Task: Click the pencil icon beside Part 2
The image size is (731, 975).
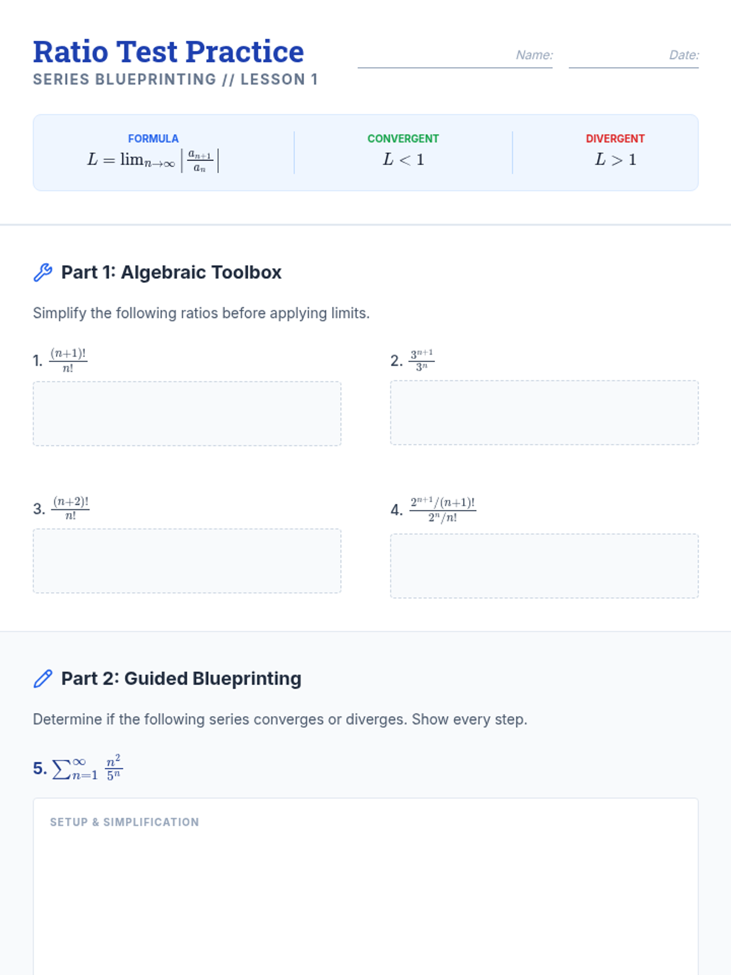Action: pos(43,679)
